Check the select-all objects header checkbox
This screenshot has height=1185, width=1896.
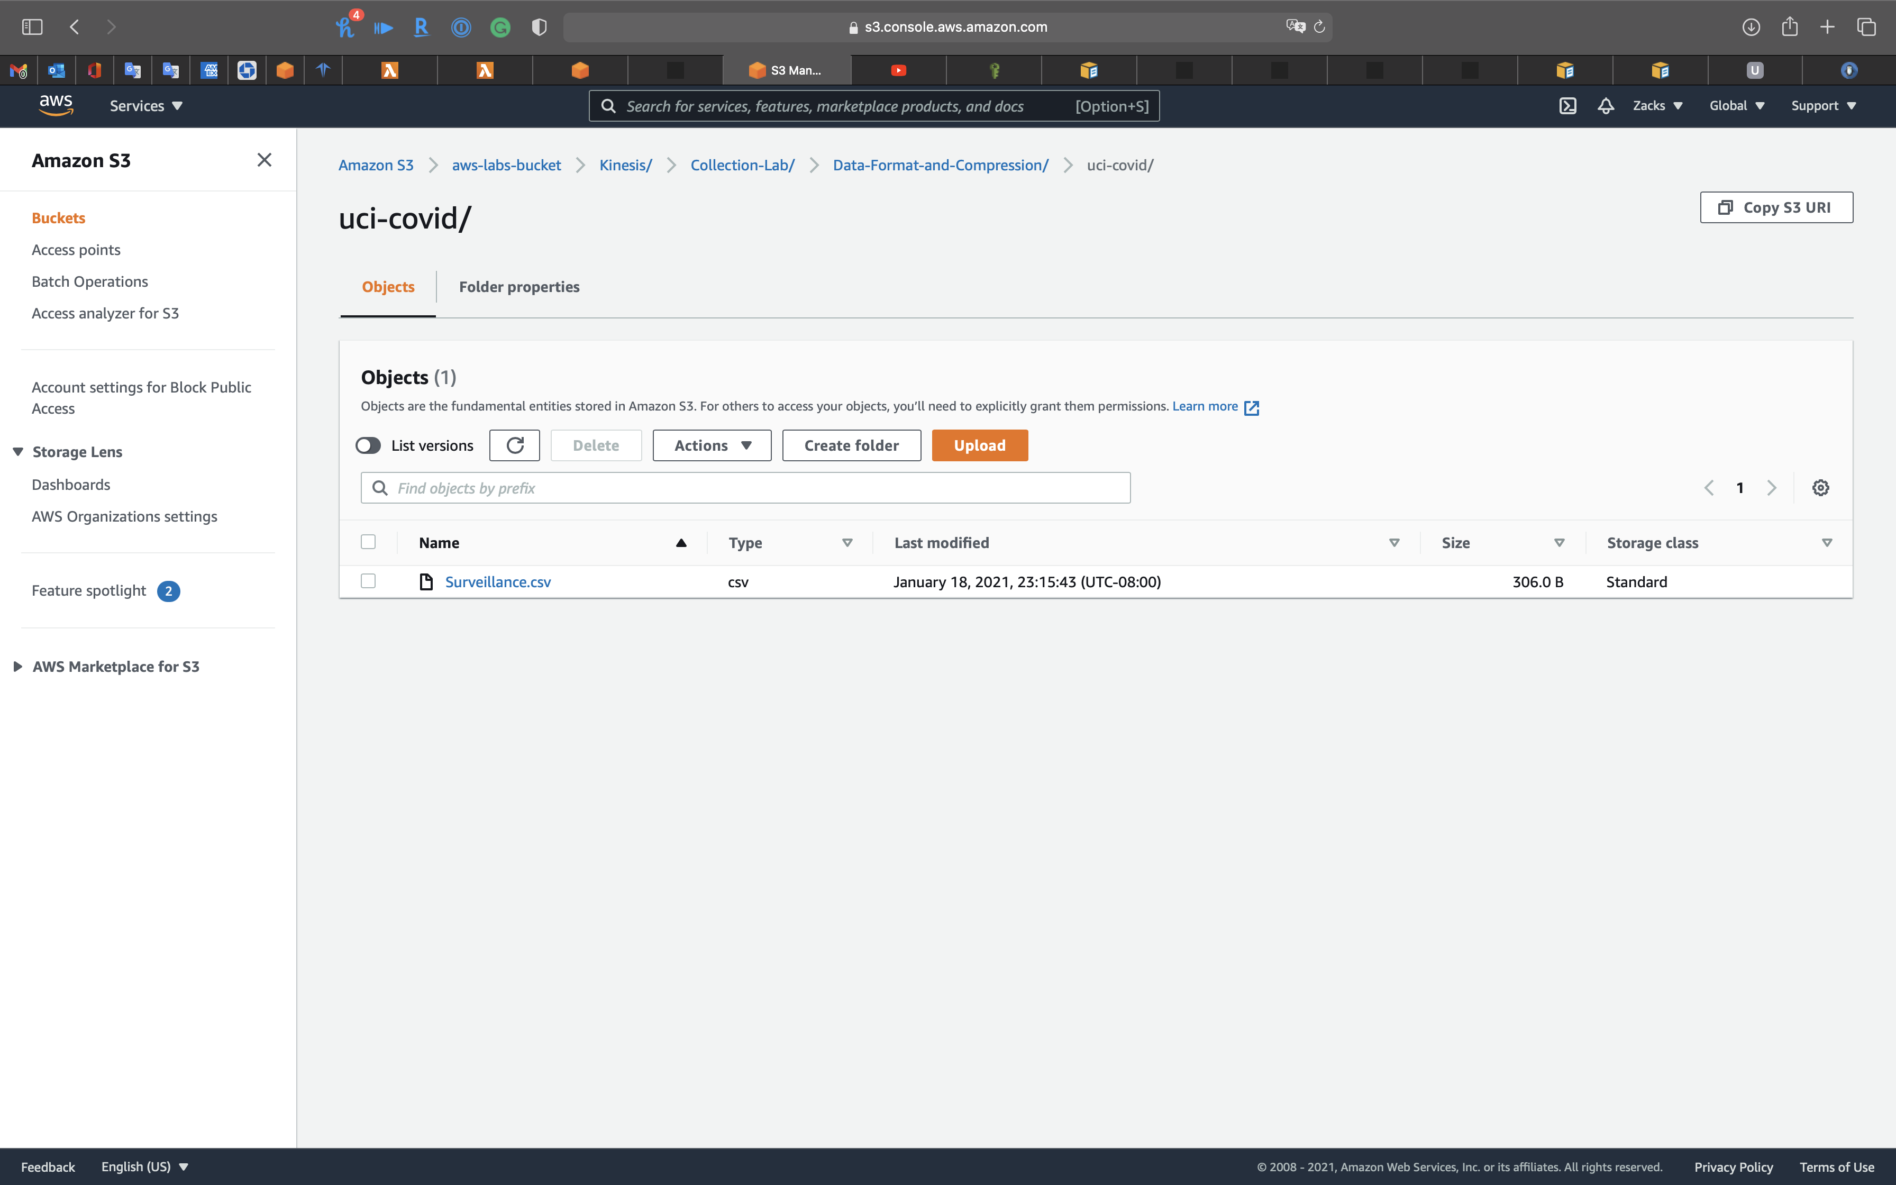tap(368, 542)
